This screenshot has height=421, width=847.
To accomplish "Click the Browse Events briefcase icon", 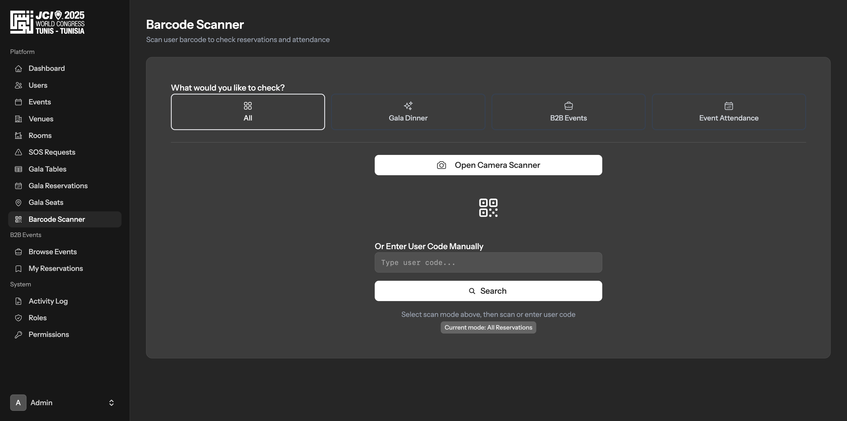I will [x=18, y=252].
